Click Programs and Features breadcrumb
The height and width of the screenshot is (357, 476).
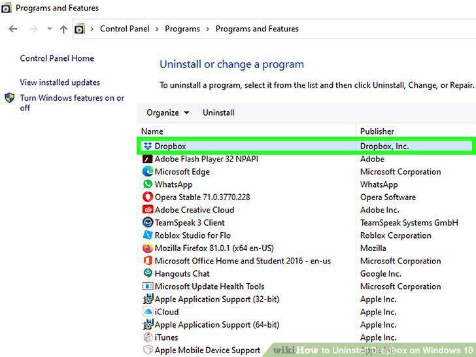click(257, 29)
